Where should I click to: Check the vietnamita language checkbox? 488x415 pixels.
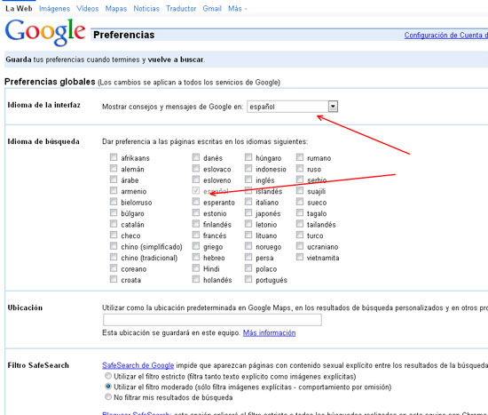pos(300,257)
